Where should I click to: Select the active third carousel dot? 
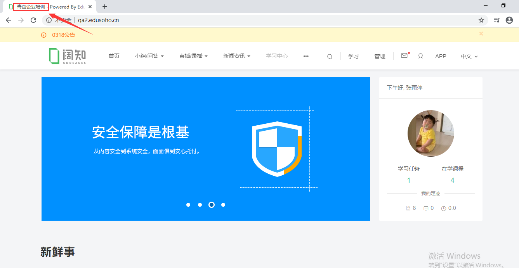pos(212,205)
